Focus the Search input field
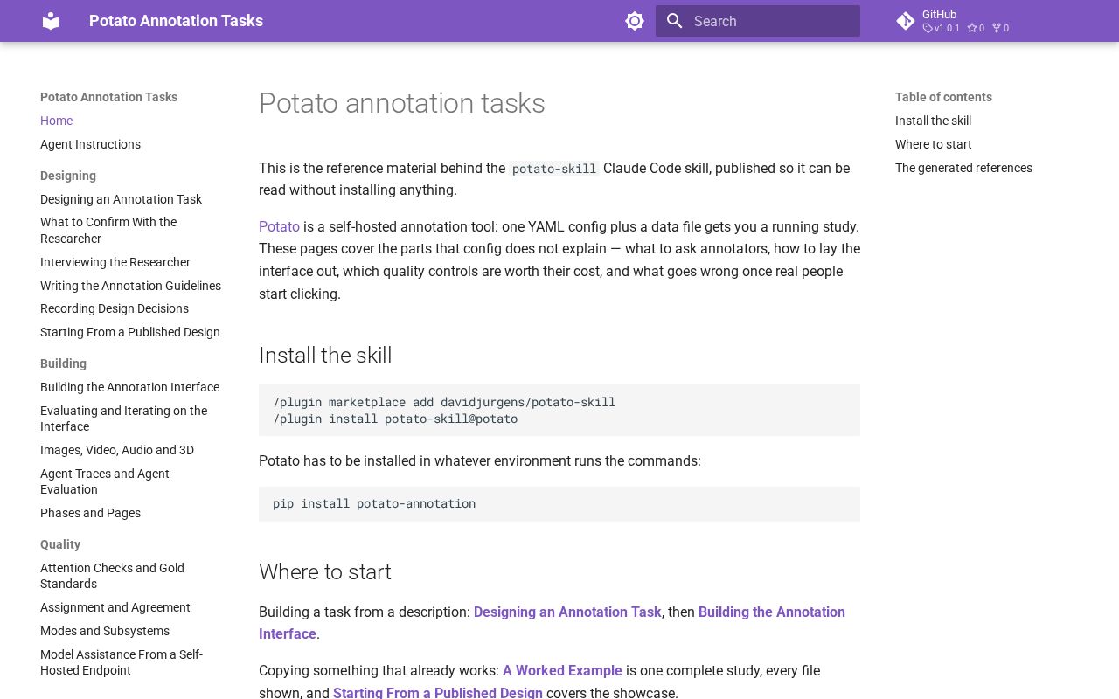 [x=758, y=21]
